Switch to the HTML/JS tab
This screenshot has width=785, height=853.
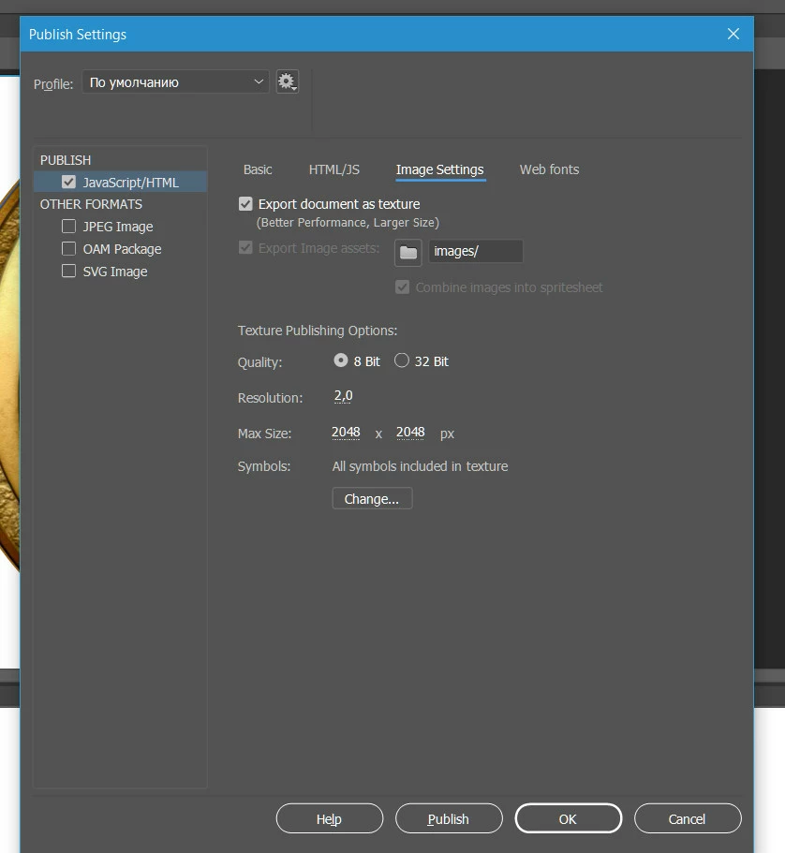click(334, 169)
